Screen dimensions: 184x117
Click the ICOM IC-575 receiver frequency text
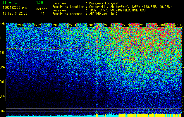117,10
